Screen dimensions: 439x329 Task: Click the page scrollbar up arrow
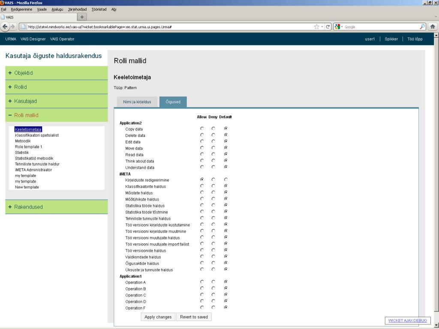(436, 35)
